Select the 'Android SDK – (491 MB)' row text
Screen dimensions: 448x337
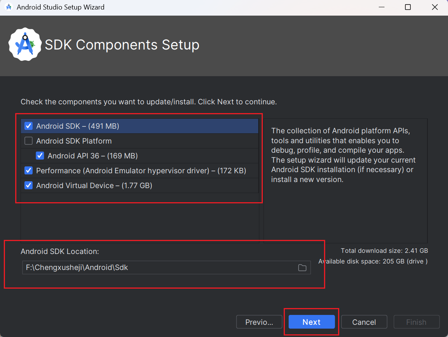pos(78,126)
